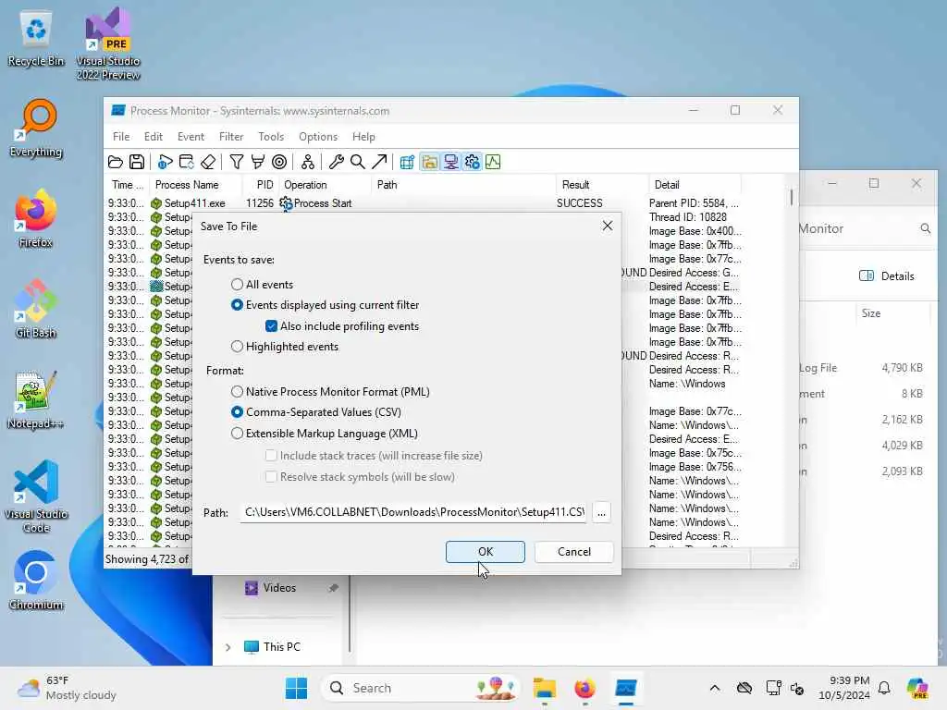This screenshot has width=947, height=710.
Task: Select the Git Bash desktop icon
Action: 36,309
